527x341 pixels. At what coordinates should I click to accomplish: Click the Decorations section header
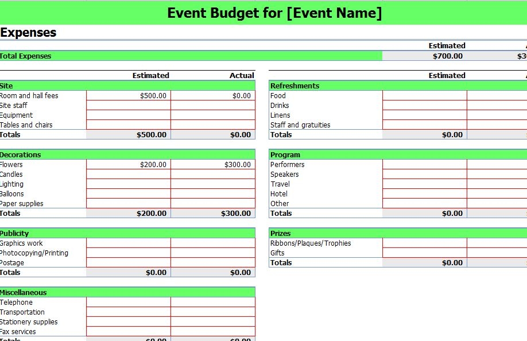click(x=127, y=154)
